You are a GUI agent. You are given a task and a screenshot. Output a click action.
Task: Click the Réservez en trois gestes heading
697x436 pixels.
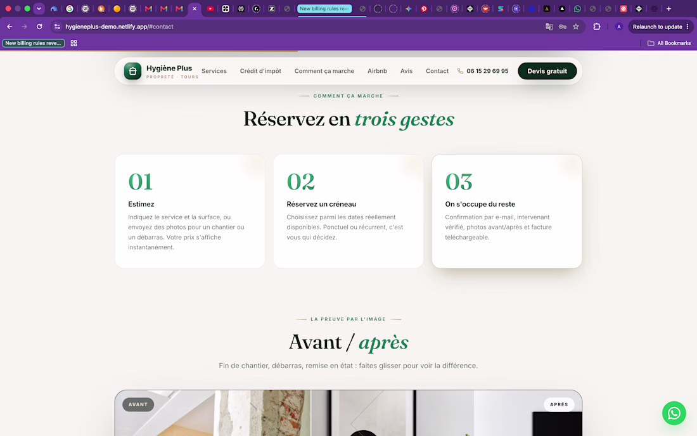pos(348,119)
